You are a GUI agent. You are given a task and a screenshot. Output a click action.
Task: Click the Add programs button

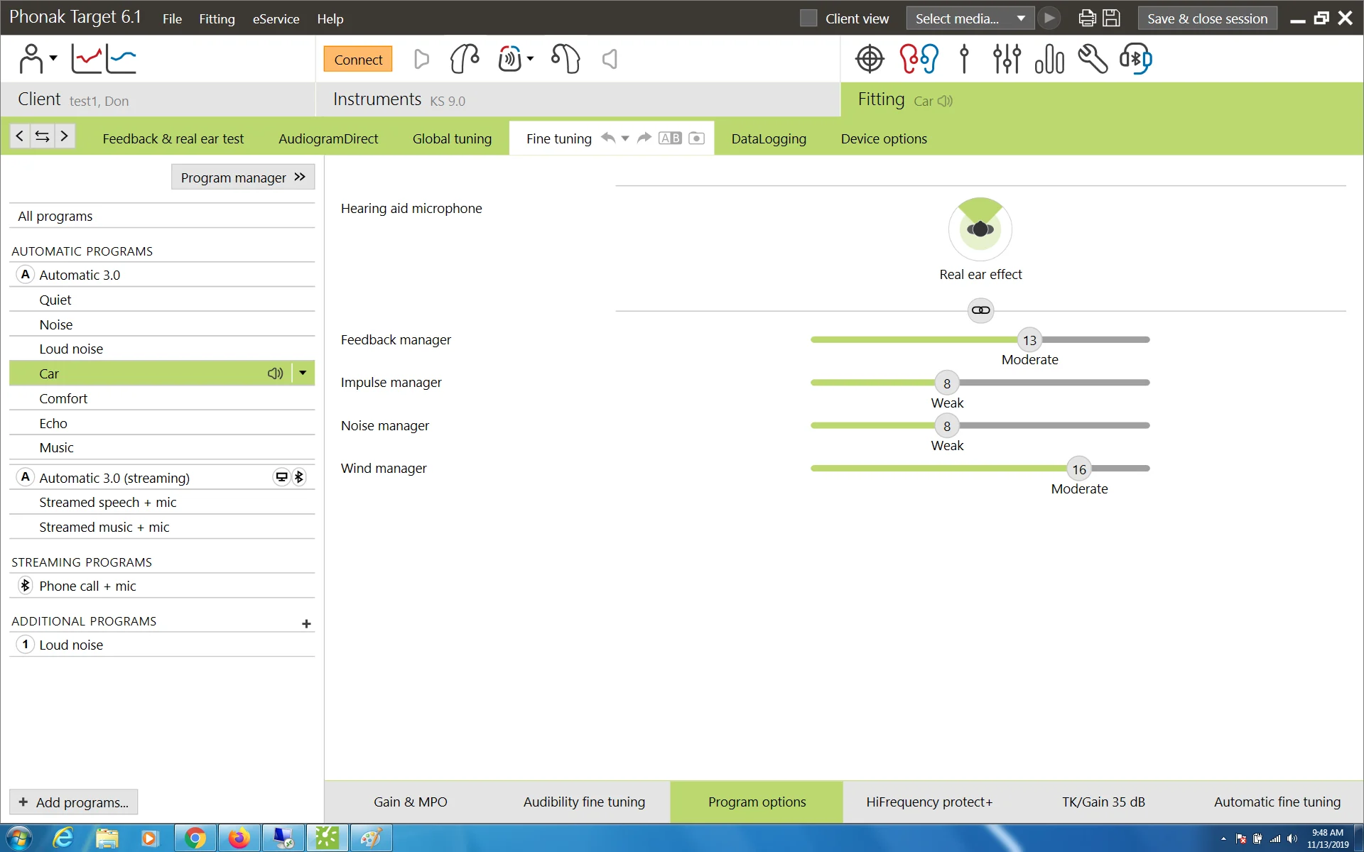(x=74, y=802)
